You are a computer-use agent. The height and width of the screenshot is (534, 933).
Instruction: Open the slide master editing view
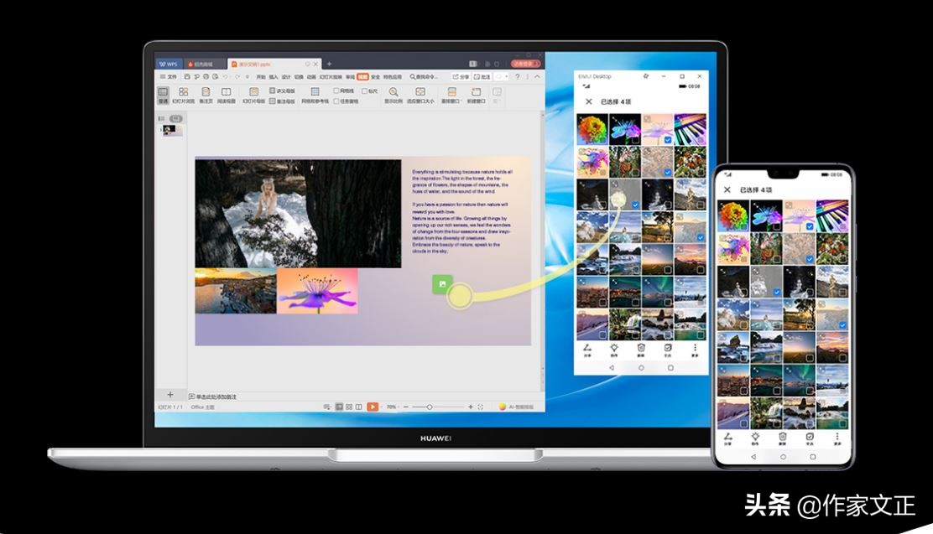tap(253, 92)
